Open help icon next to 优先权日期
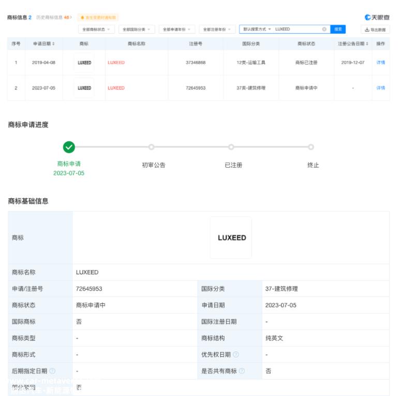The height and width of the screenshot is (396, 402). click(x=236, y=355)
